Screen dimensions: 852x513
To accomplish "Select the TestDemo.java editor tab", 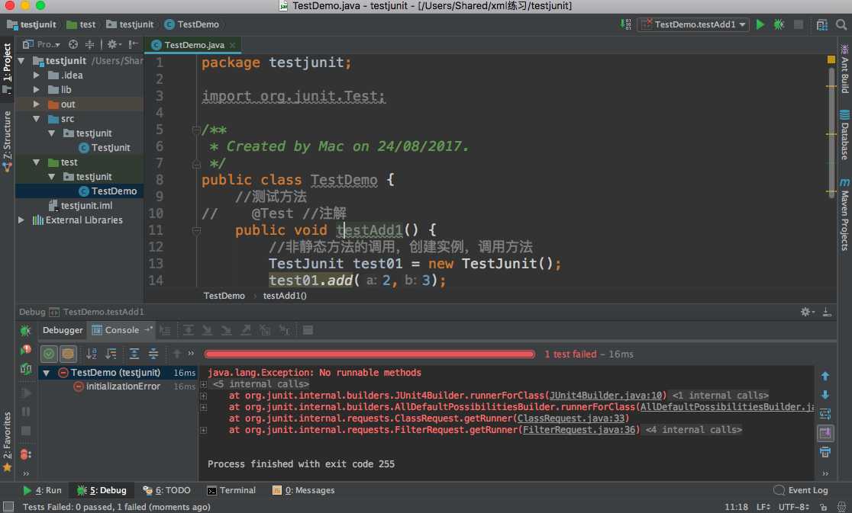I will click(x=194, y=45).
